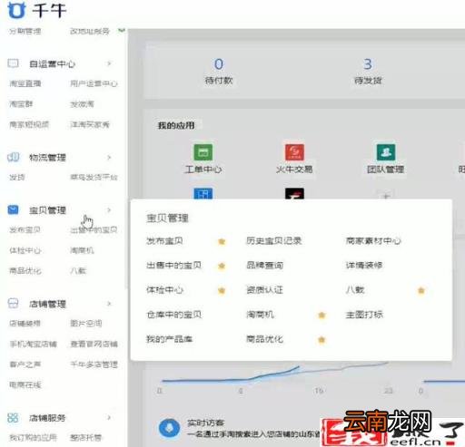This screenshot has width=465, height=447.
Task: Open 分期管理 at sidebar top
Action: click(25, 31)
